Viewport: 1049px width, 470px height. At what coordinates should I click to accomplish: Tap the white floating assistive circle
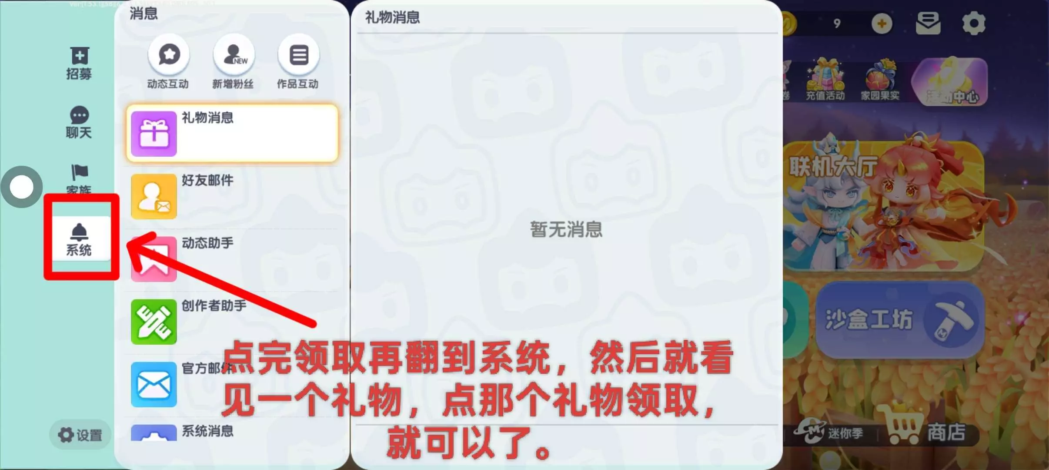[21, 187]
